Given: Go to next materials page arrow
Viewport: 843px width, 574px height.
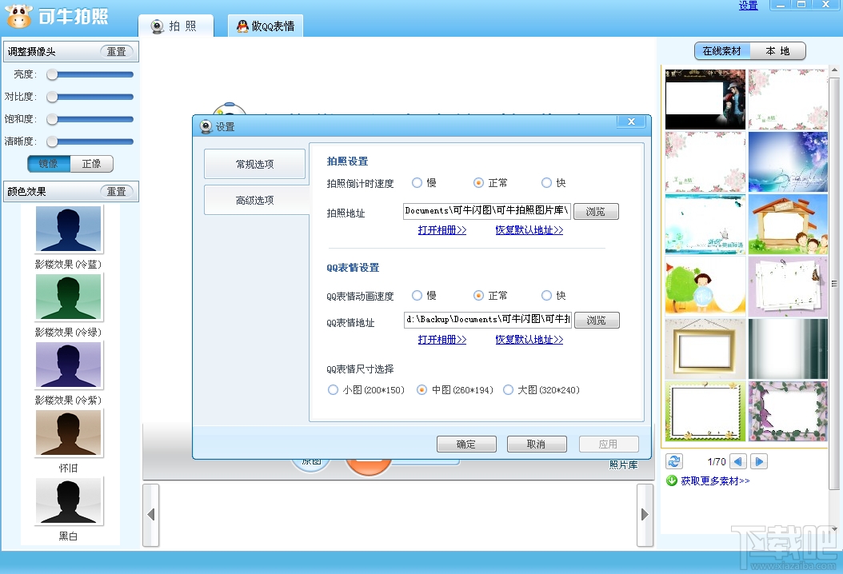Looking at the screenshot, I should (x=759, y=461).
